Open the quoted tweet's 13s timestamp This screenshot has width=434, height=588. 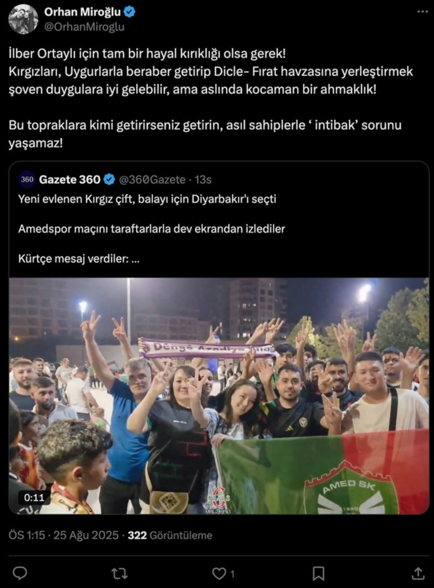pos(203,180)
